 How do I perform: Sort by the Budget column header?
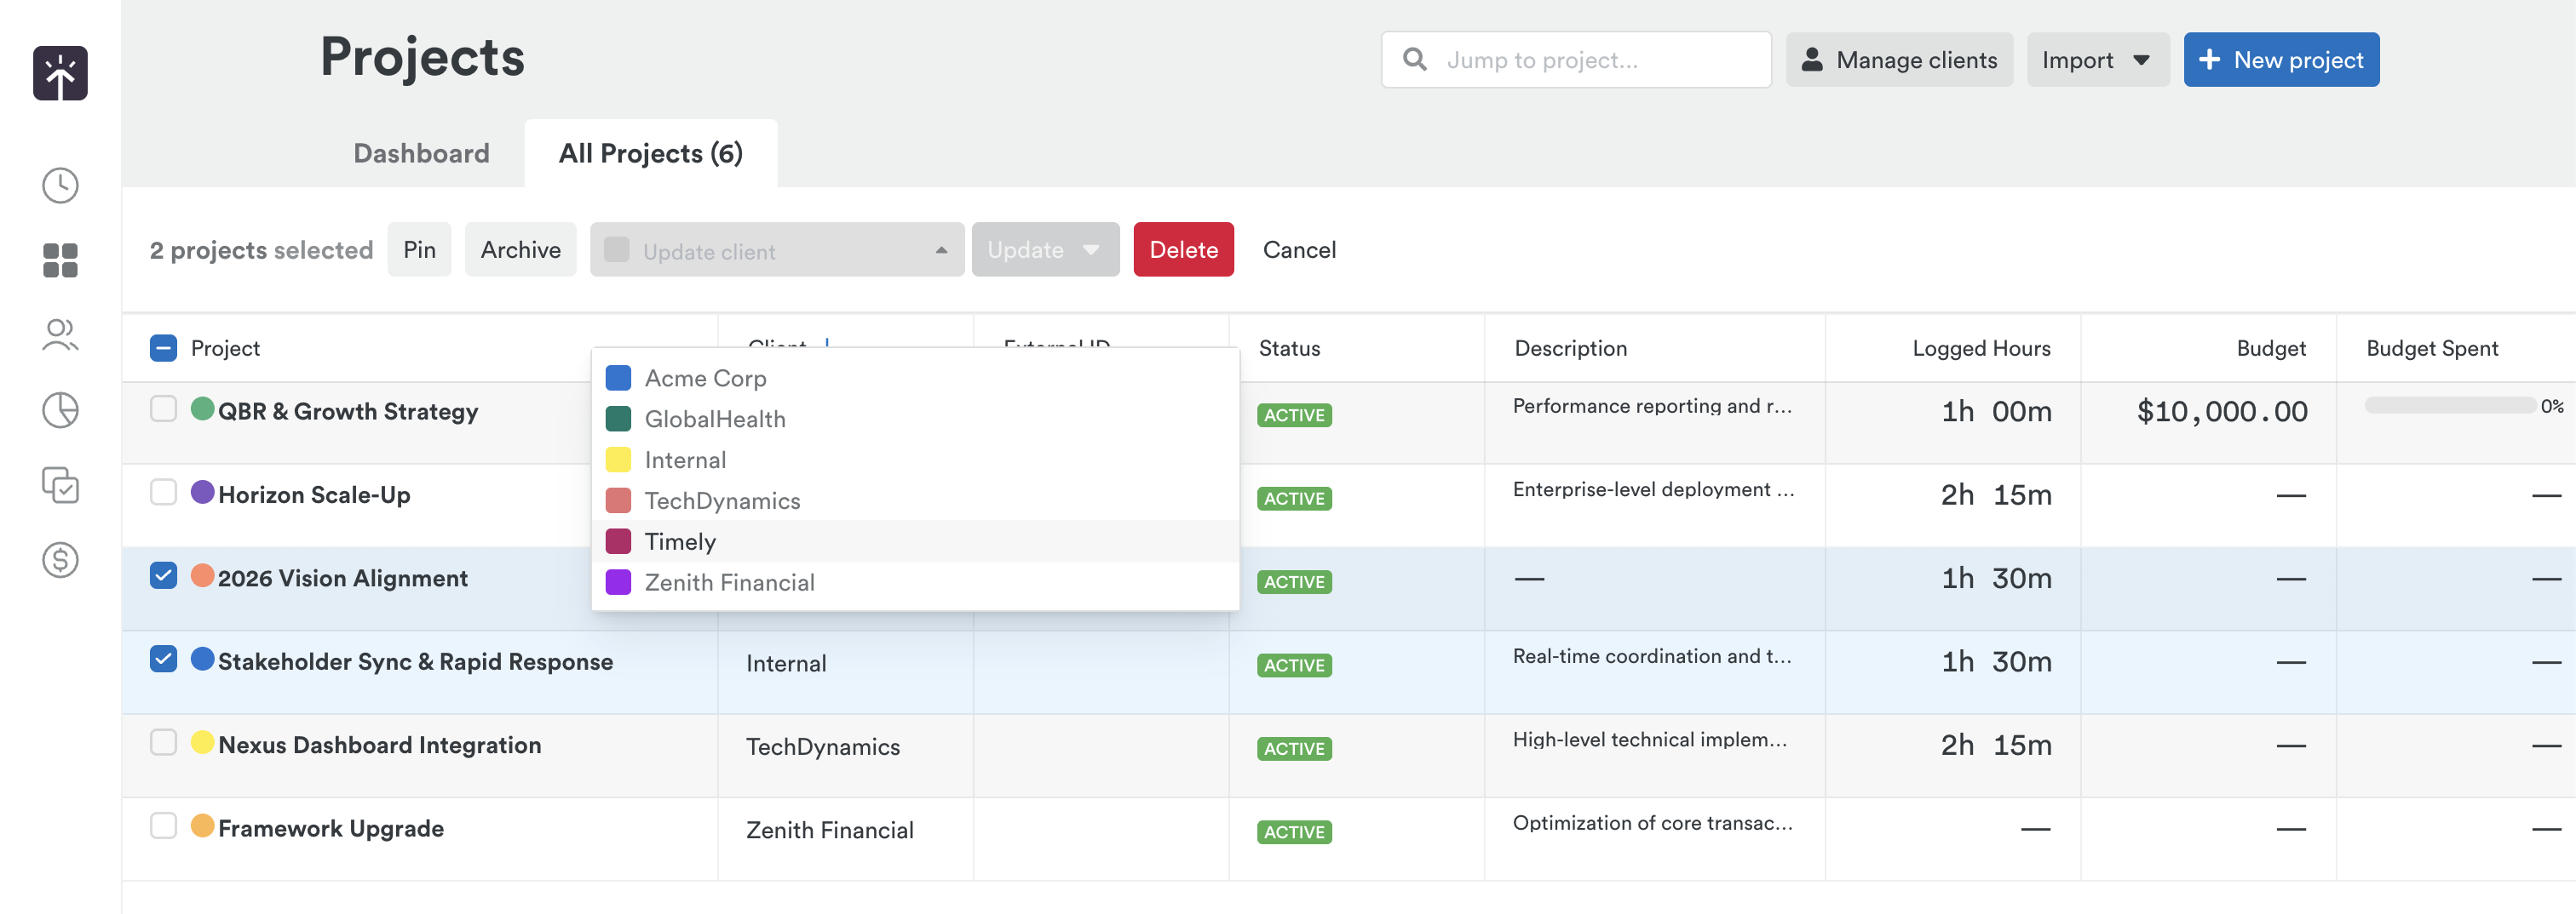click(2271, 349)
